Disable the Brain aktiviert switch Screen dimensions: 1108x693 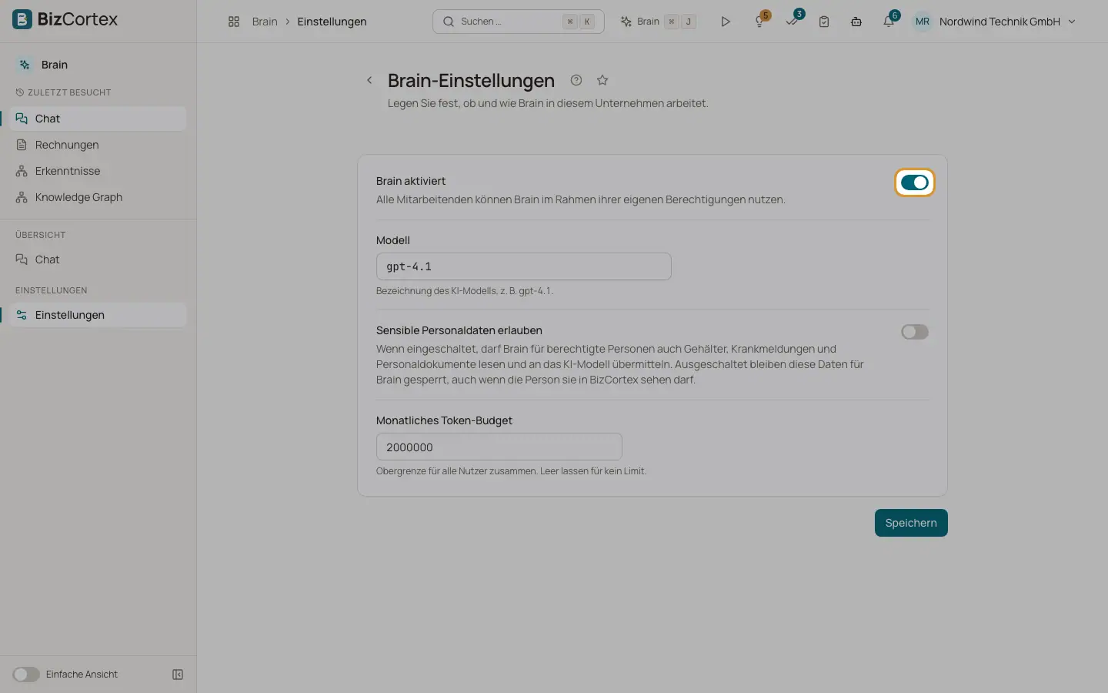[915, 182]
